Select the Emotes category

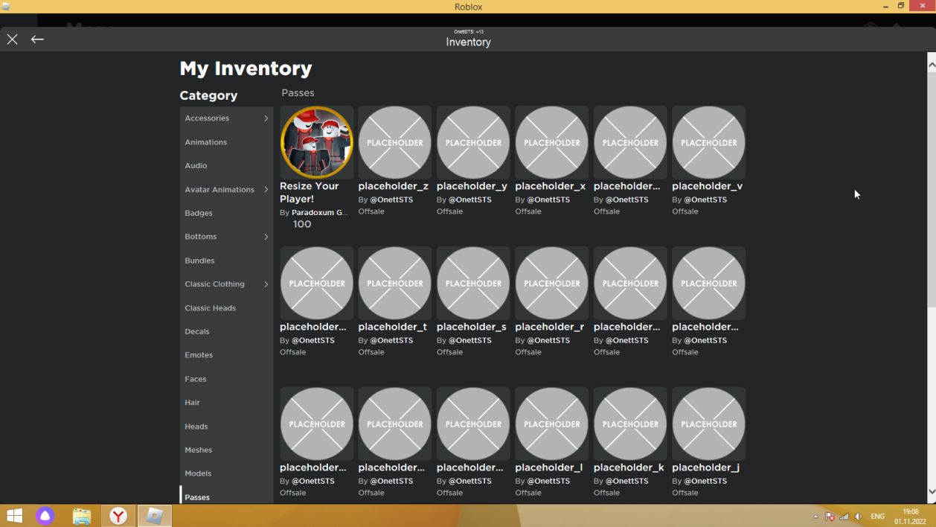pos(226,355)
